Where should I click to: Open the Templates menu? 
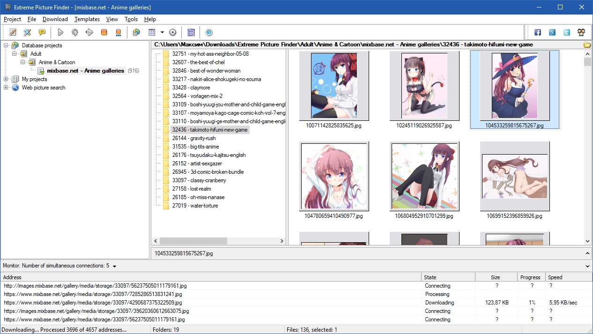point(87,19)
